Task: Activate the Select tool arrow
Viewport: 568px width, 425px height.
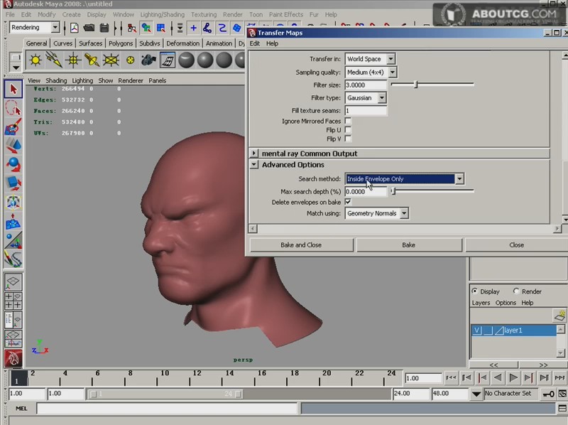Action: 13,90
